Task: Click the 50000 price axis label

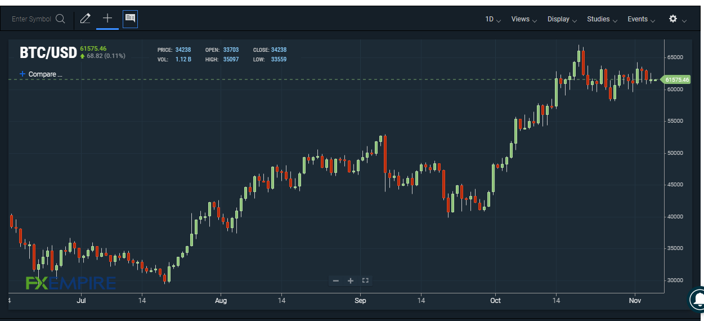Action: (675, 153)
